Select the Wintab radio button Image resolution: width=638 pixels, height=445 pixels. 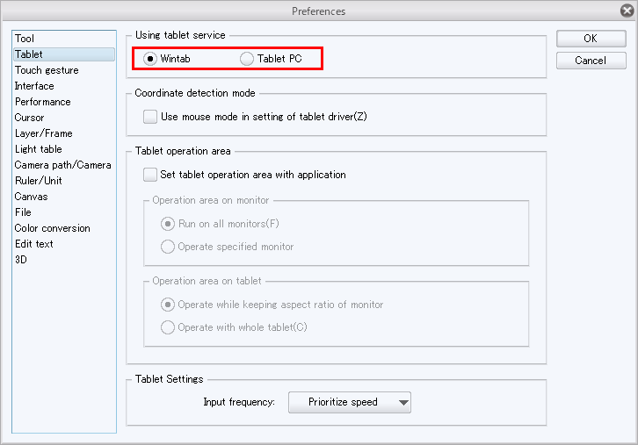150,59
